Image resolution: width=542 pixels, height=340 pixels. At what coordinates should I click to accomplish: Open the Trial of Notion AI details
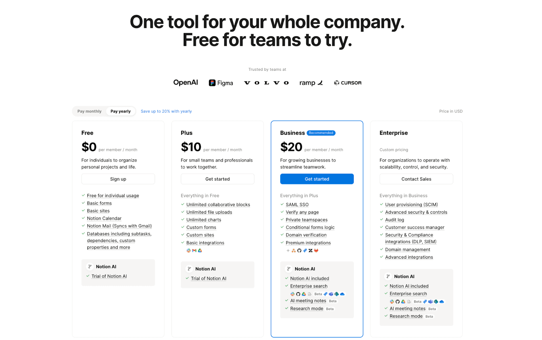109,276
